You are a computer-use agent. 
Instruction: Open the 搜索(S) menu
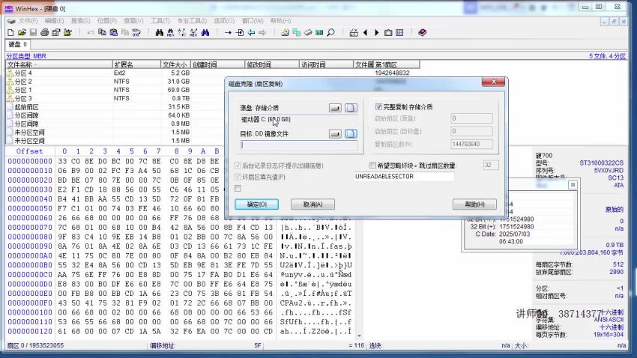click(80, 21)
